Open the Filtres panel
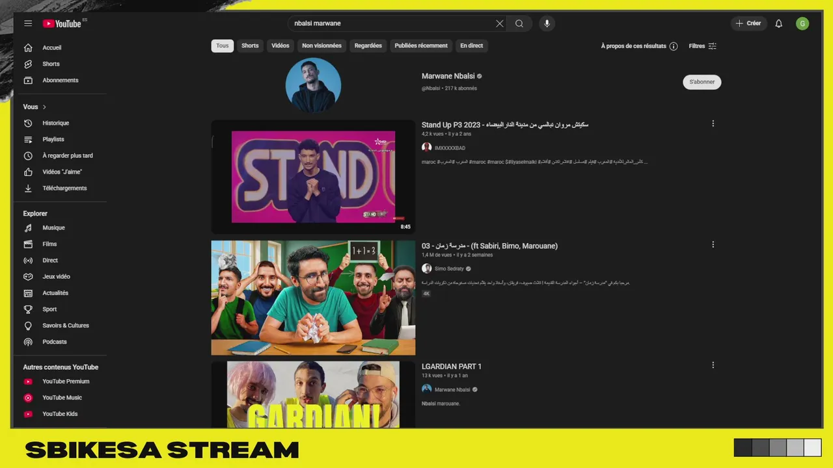The width and height of the screenshot is (833, 468). point(703,46)
